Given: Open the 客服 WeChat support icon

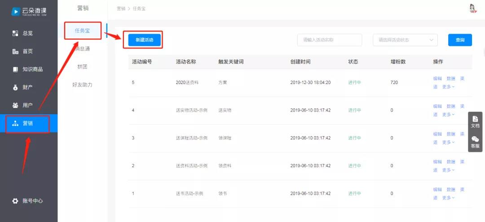Looking at the screenshot, I should click(x=475, y=142).
